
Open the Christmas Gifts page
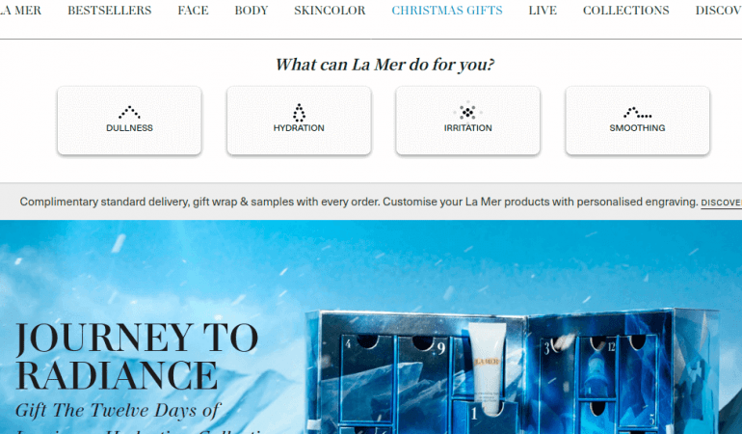447,11
